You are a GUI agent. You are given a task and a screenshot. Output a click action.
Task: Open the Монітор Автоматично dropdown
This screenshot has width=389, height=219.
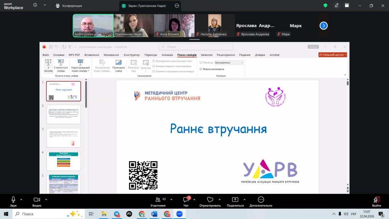pyautogui.click(x=229, y=62)
